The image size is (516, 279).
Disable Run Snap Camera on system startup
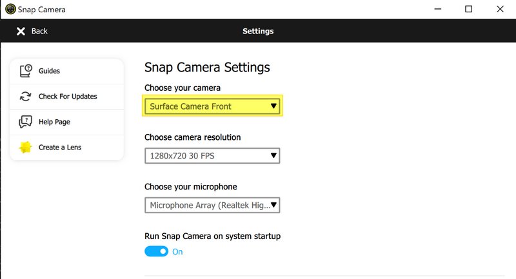156,251
